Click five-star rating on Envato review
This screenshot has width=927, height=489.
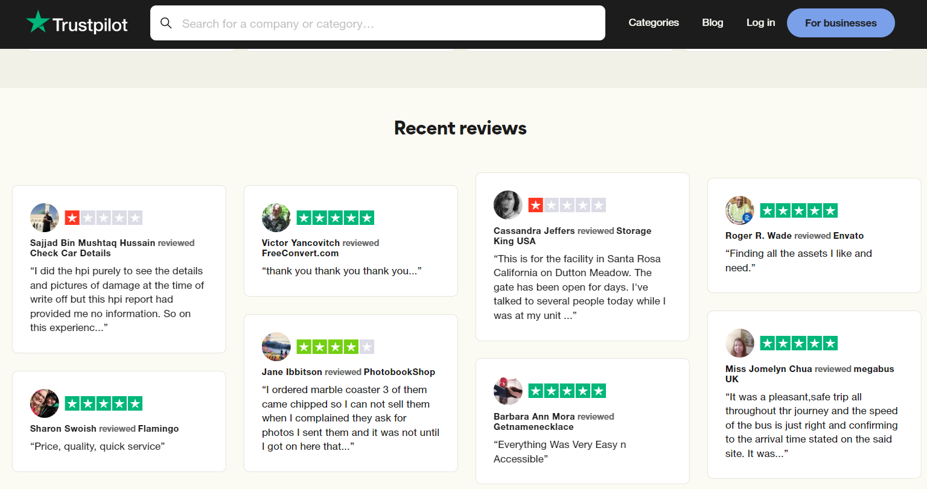pos(799,210)
